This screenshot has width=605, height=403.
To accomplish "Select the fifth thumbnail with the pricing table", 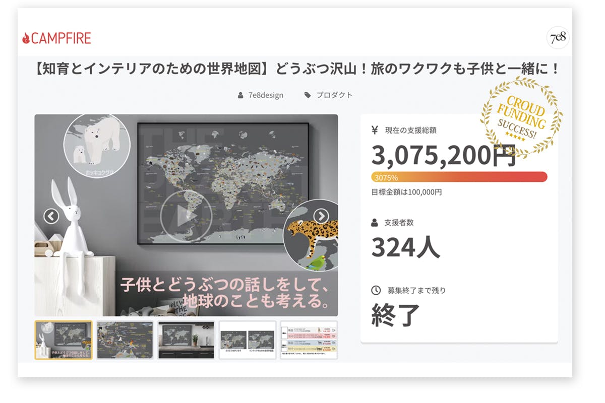I will point(309,340).
